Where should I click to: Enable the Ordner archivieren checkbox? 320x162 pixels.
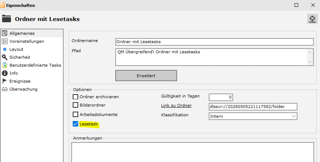(76, 97)
